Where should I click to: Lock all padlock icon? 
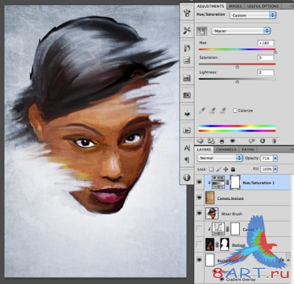coord(233,169)
